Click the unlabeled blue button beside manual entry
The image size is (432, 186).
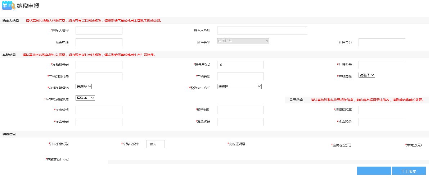[x=374, y=171]
